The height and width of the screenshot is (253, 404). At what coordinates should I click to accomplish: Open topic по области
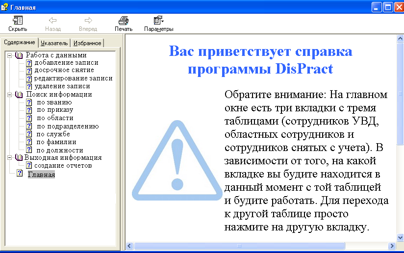(55, 118)
